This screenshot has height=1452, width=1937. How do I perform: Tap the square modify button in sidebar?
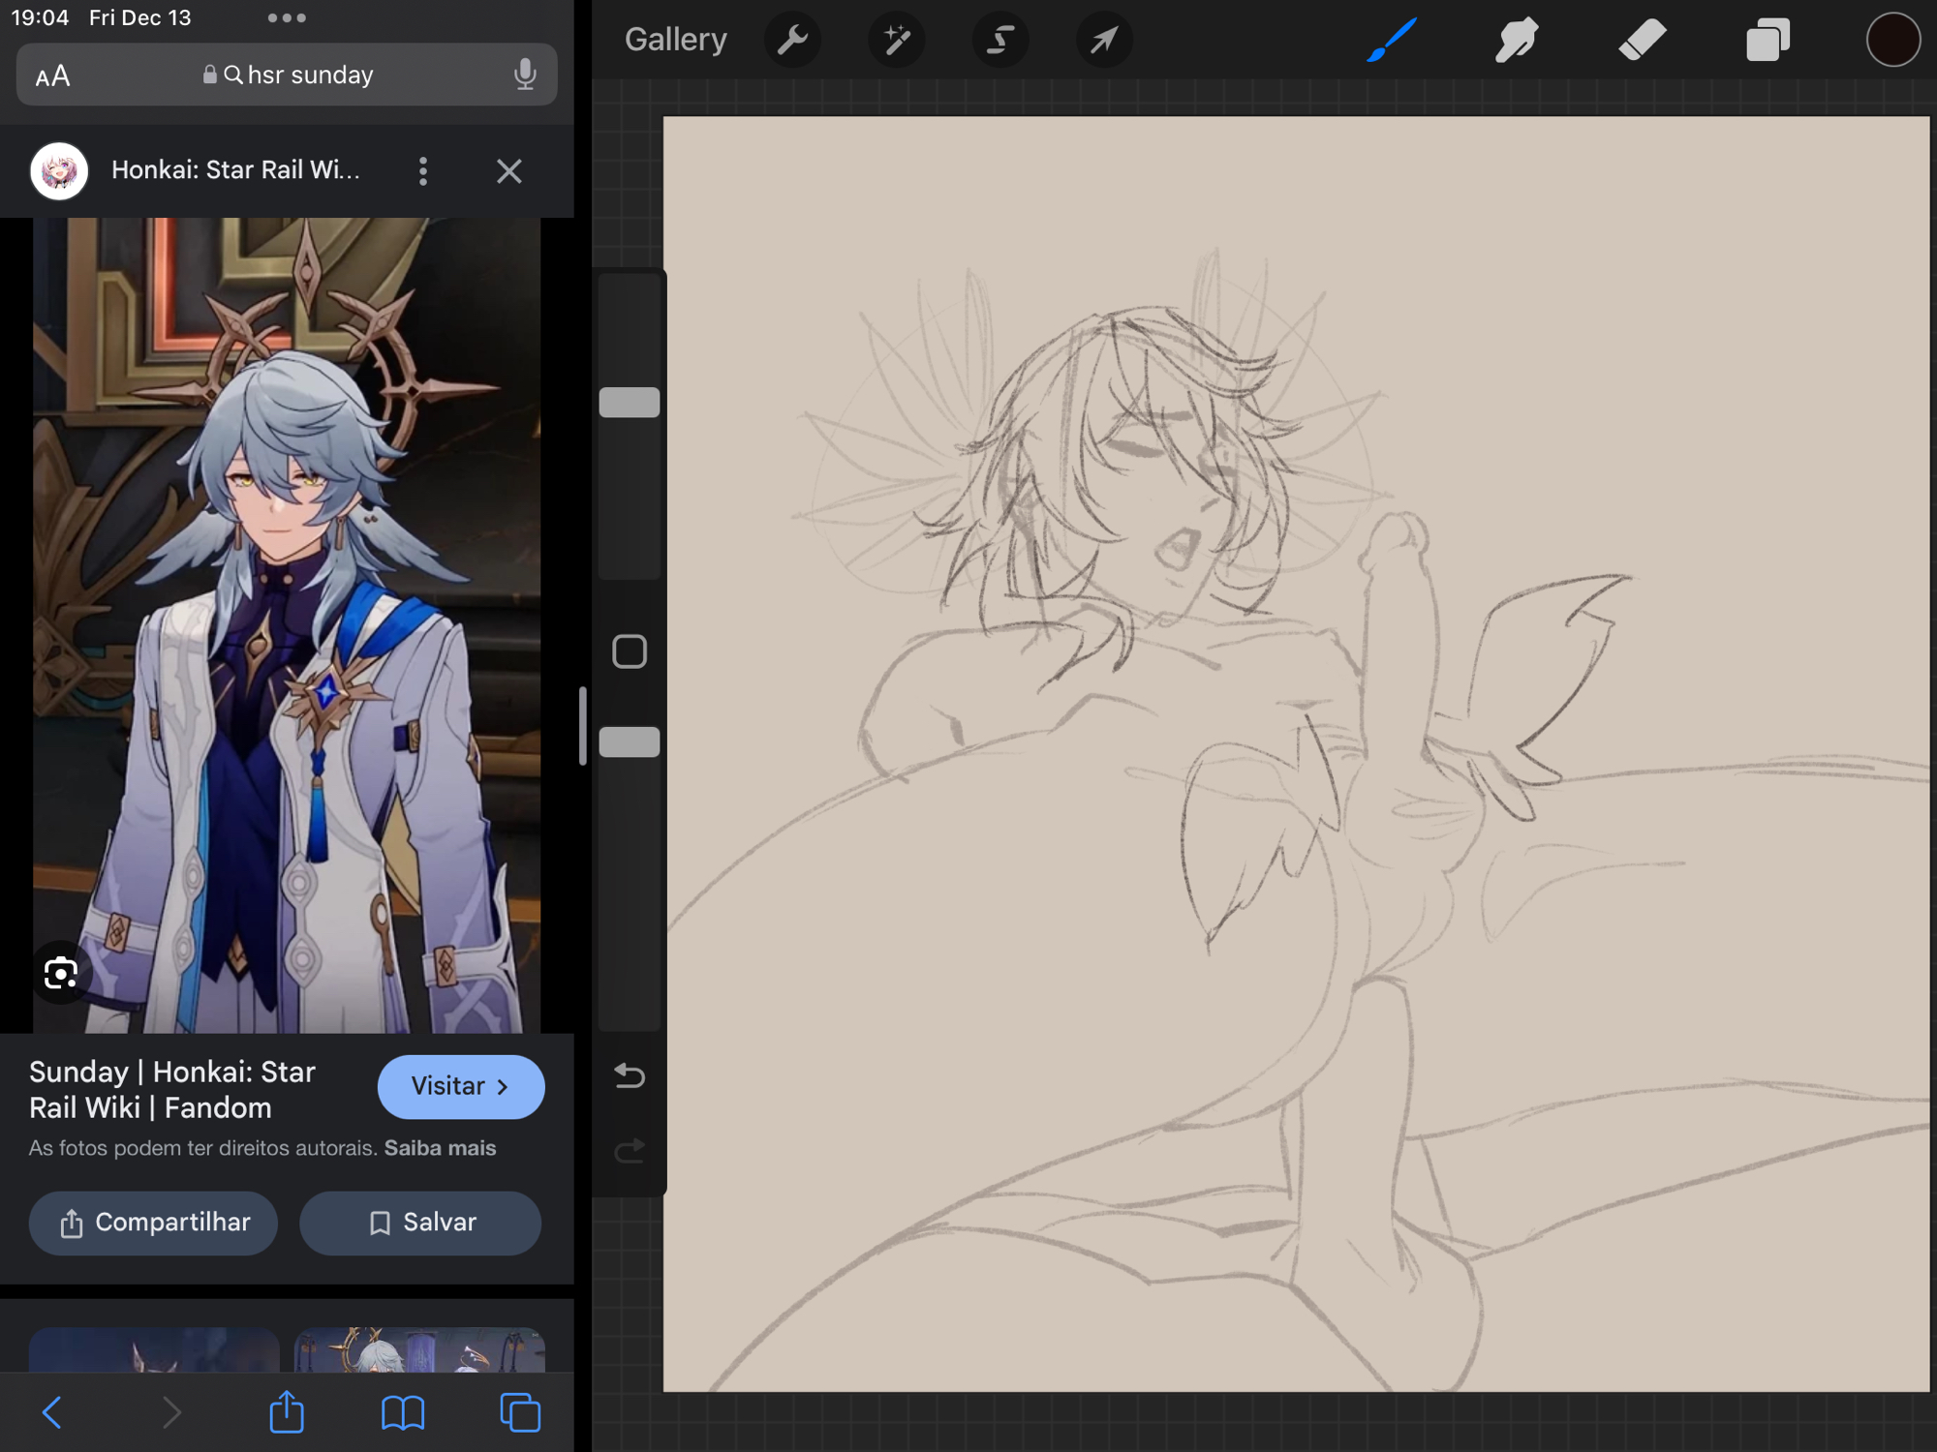(x=630, y=651)
